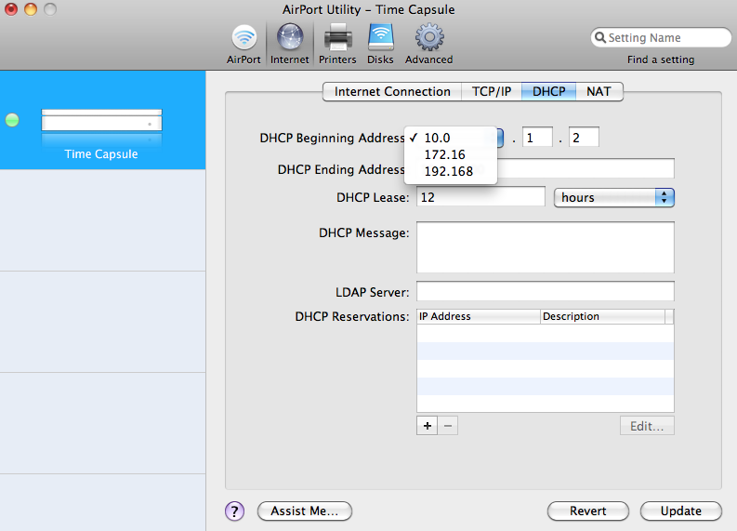Add a DHCP reservation with plus
Image resolution: width=737 pixels, height=531 pixels.
point(427,426)
